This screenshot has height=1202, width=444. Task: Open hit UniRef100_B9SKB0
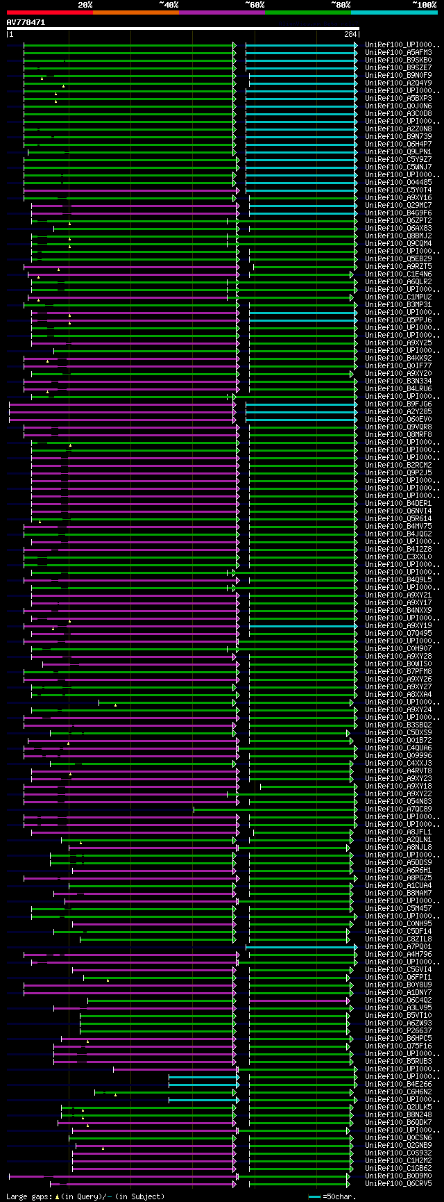click(x=398, y=60)
